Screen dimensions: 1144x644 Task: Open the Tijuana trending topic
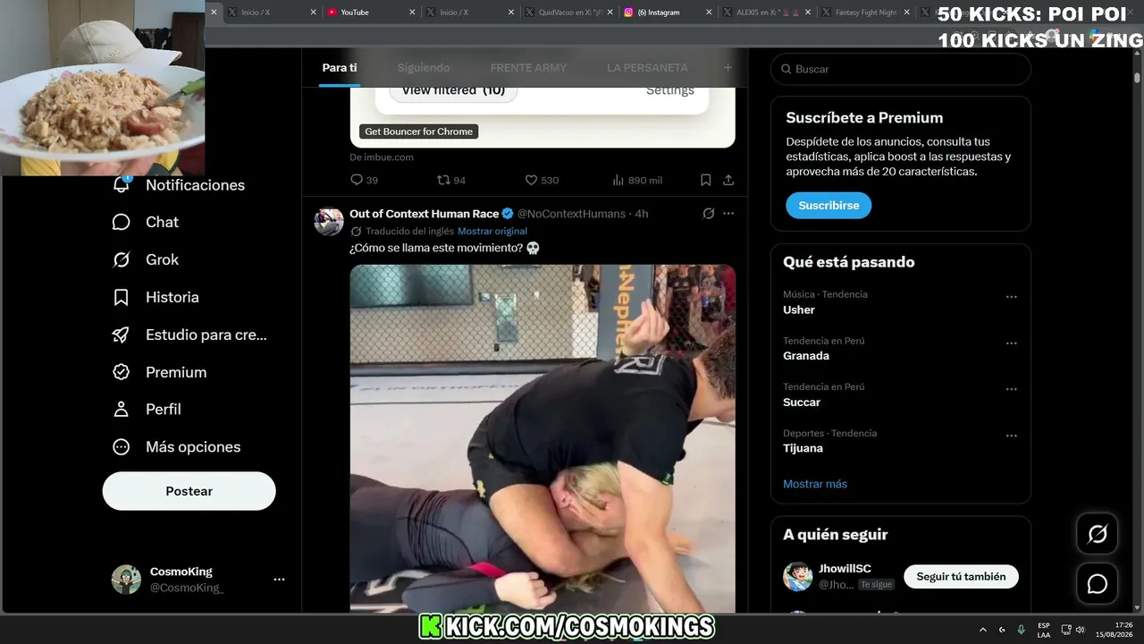coord(803,448)
